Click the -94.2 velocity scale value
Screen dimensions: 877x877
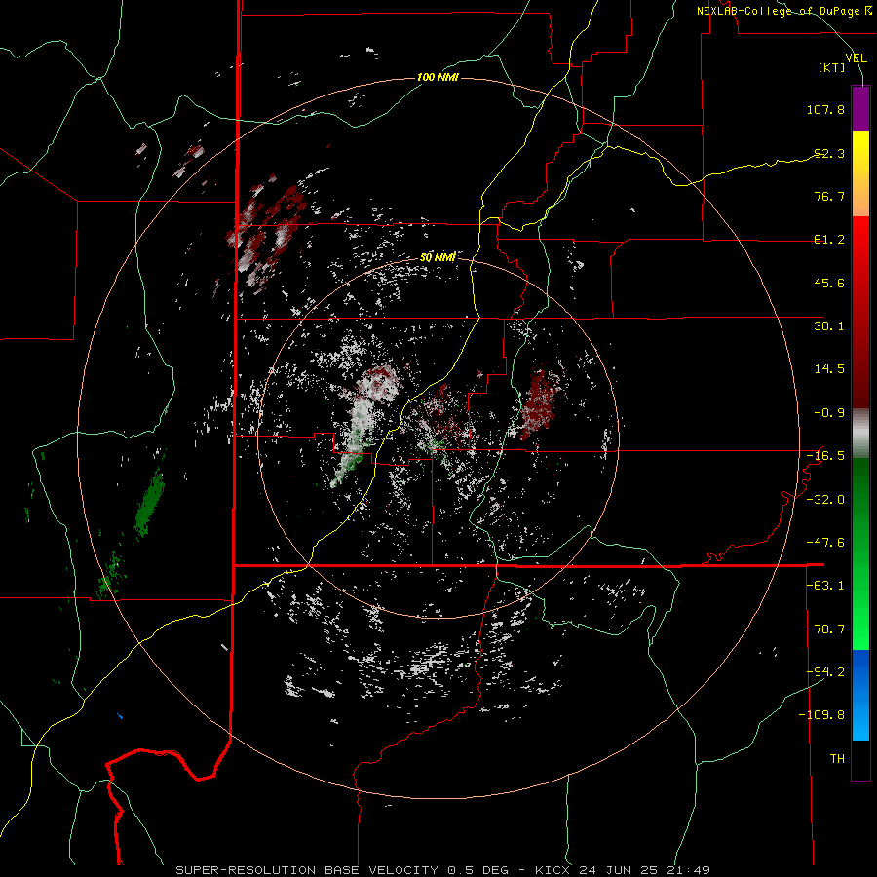(x=825, y=672)
